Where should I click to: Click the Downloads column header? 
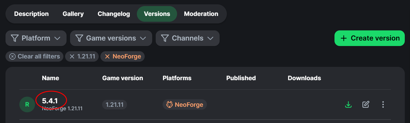click(304, 78)
